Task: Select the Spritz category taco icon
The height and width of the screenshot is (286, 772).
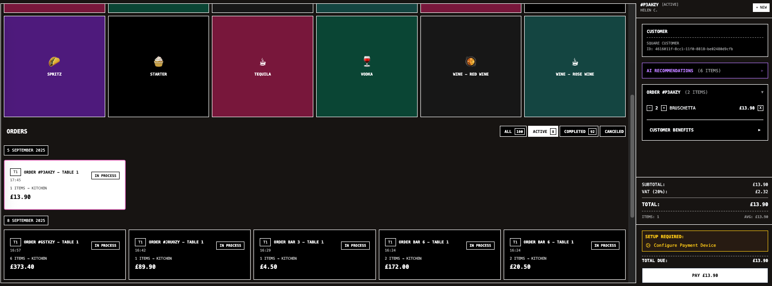Action: coord(54,61)
